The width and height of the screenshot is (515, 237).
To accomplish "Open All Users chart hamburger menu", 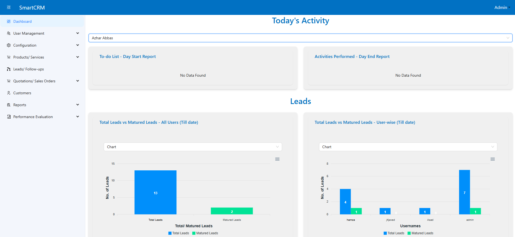I will 277,159.
